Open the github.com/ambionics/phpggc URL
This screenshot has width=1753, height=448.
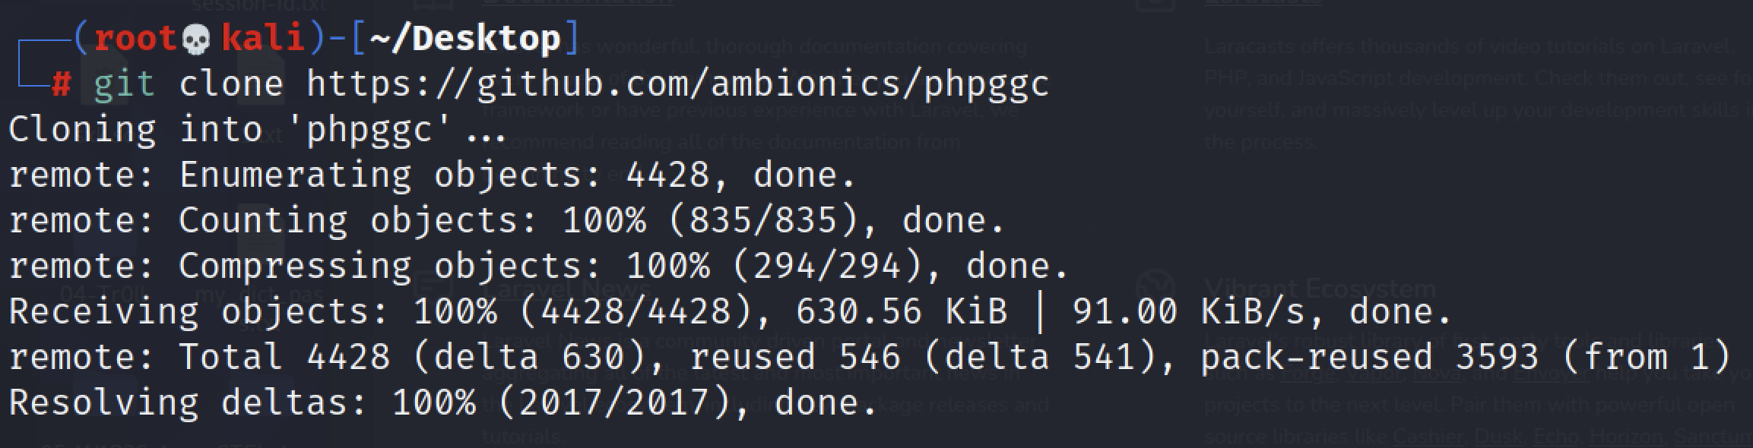pyautogui.click(x=677, y=84)
